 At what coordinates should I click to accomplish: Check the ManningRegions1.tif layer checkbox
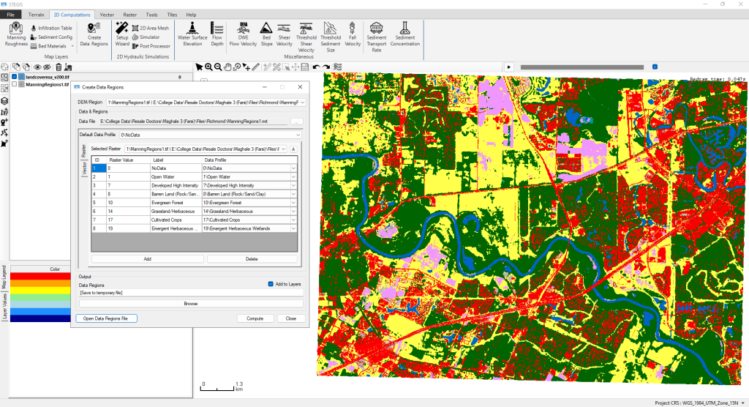point(15,84)
